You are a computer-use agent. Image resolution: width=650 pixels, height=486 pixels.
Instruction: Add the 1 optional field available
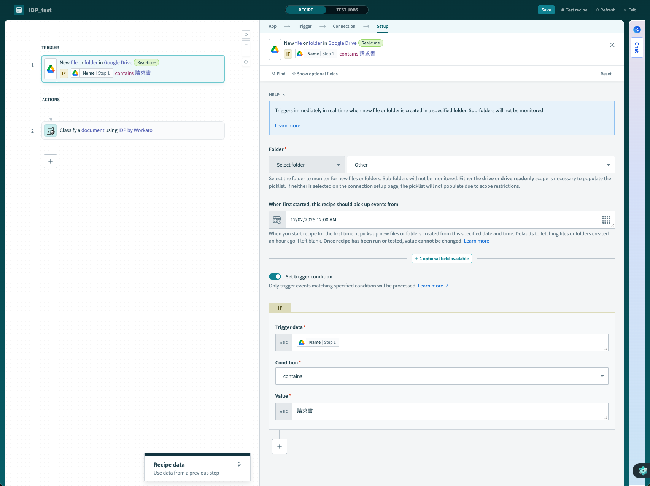[442, 259]
